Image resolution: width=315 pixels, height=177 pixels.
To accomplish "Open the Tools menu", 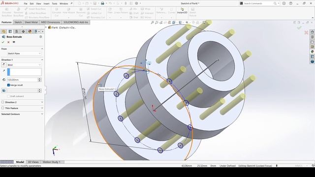I will point(55,3).
